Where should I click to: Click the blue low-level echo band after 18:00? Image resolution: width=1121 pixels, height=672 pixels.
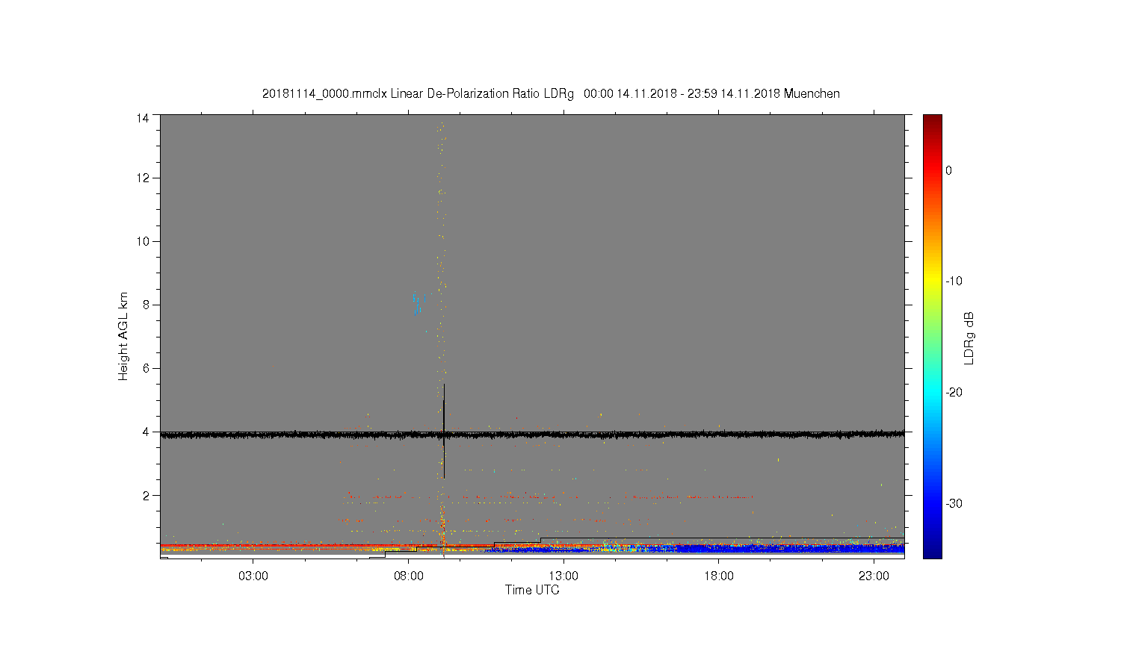pos(811,548)
